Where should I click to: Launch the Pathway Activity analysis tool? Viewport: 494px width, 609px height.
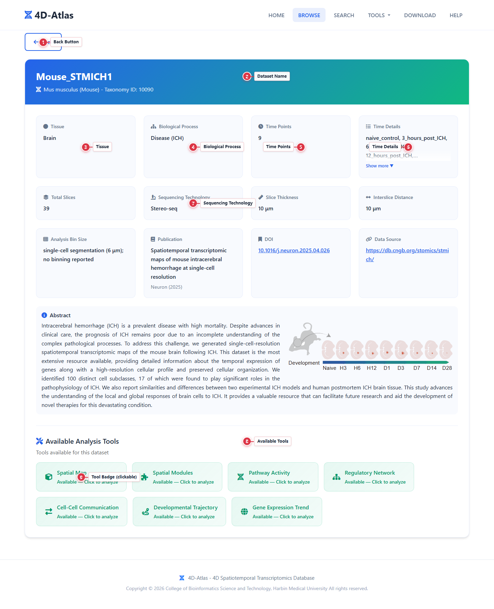(x=273, y=477)
